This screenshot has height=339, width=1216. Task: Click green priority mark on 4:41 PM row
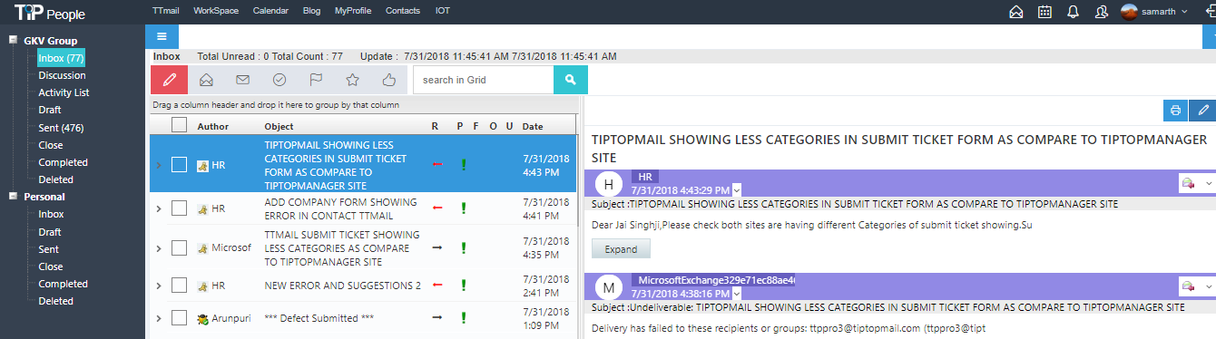pyautogui.click(x=464, y=208)
